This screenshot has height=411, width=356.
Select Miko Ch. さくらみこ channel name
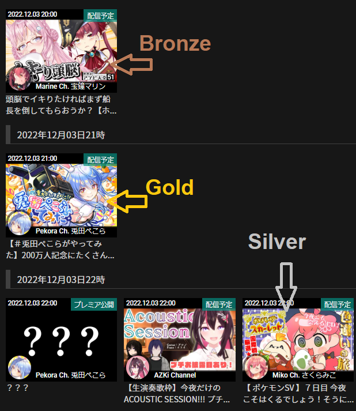coord(304,375)
